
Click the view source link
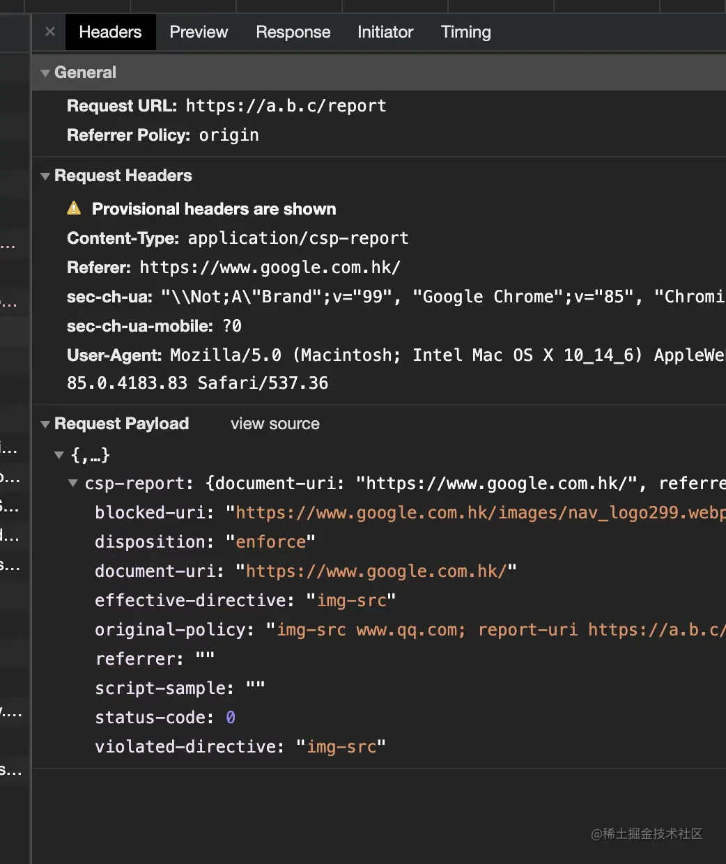click(x=275, y=424)
